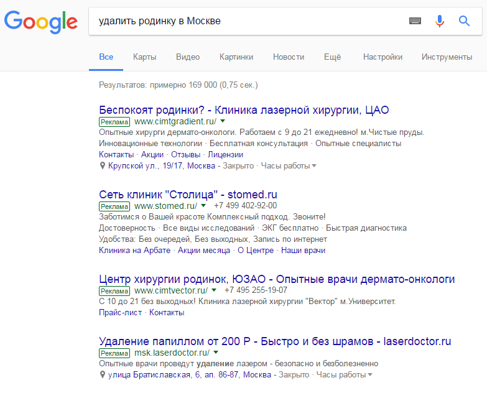Image resolution: width=487 pixels, height=393 pixels.
Task: Click О Центре sitelink
Action: [256, 250]
